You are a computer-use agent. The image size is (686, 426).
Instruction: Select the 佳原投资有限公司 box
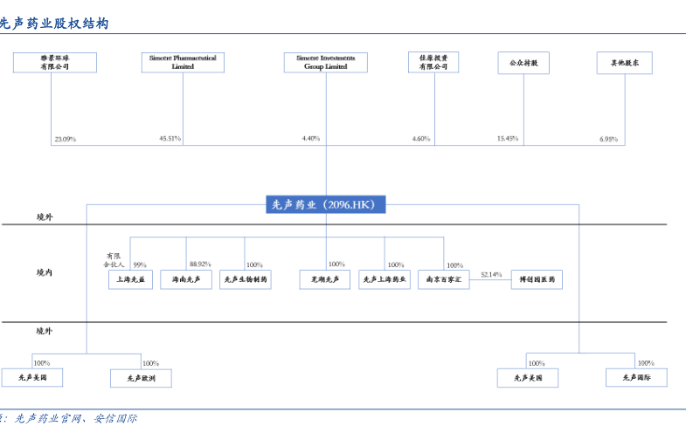pos(433,62)
